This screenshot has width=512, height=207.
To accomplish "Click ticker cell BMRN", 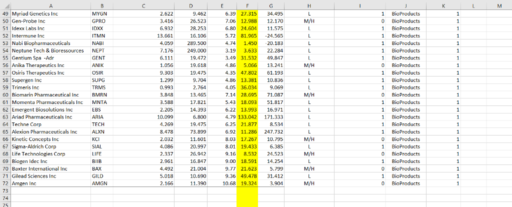I will [102, 94].
